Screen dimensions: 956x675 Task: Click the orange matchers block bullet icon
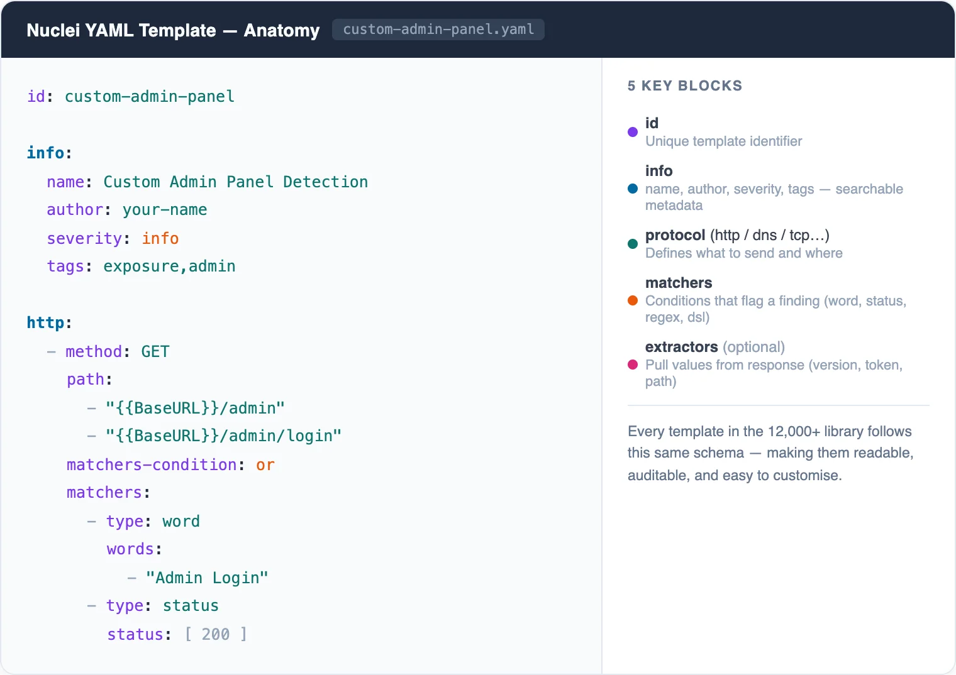coord(632,300)
